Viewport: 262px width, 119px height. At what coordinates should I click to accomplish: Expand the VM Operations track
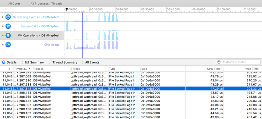[3, 35]
